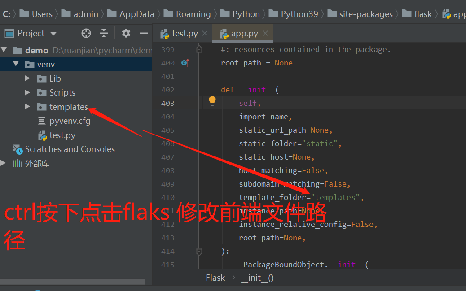Click the external libraries (外部库) bars icon

(17, 163)
